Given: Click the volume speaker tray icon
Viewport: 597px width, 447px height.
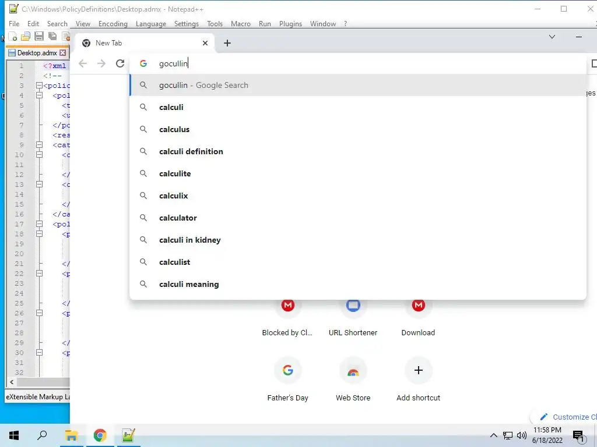Looking at the screenshot, I should coord(521,435).
